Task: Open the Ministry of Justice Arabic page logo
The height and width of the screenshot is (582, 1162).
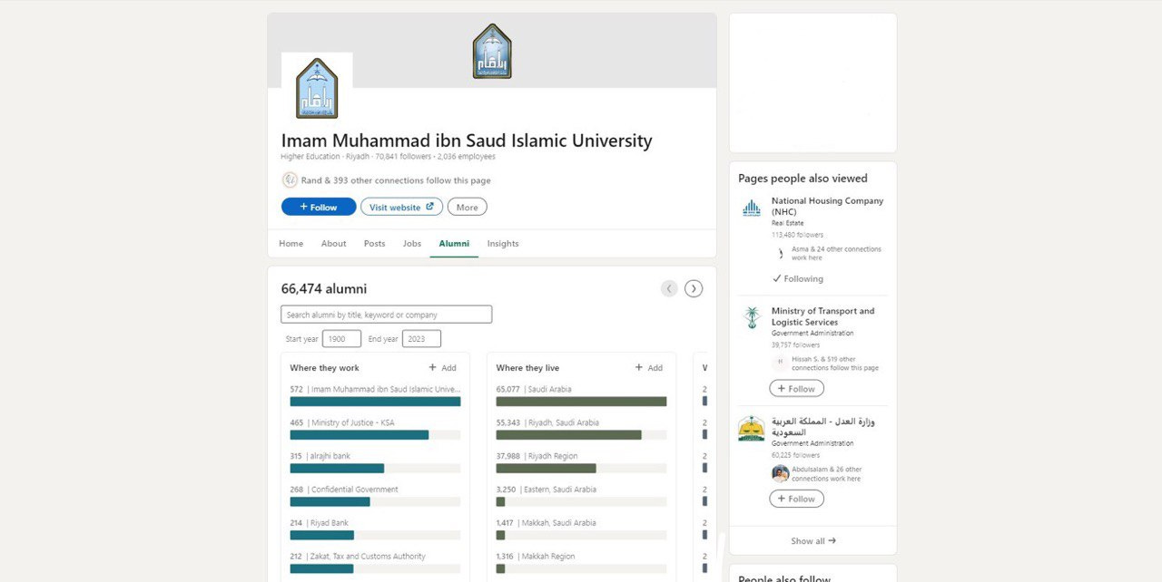Action: [x=752, y=428]
